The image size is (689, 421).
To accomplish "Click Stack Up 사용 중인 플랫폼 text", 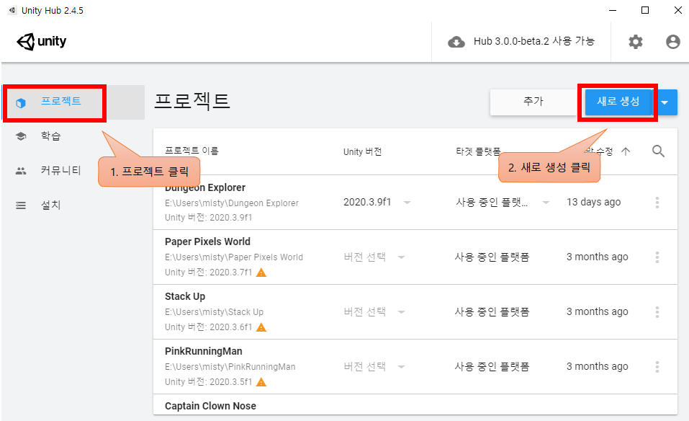I will coord(492,312).
